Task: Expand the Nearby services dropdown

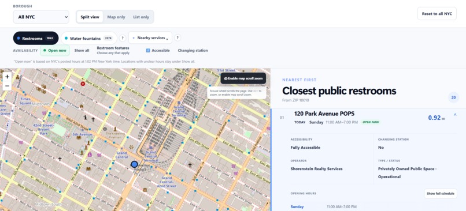Action: [150, 38]
